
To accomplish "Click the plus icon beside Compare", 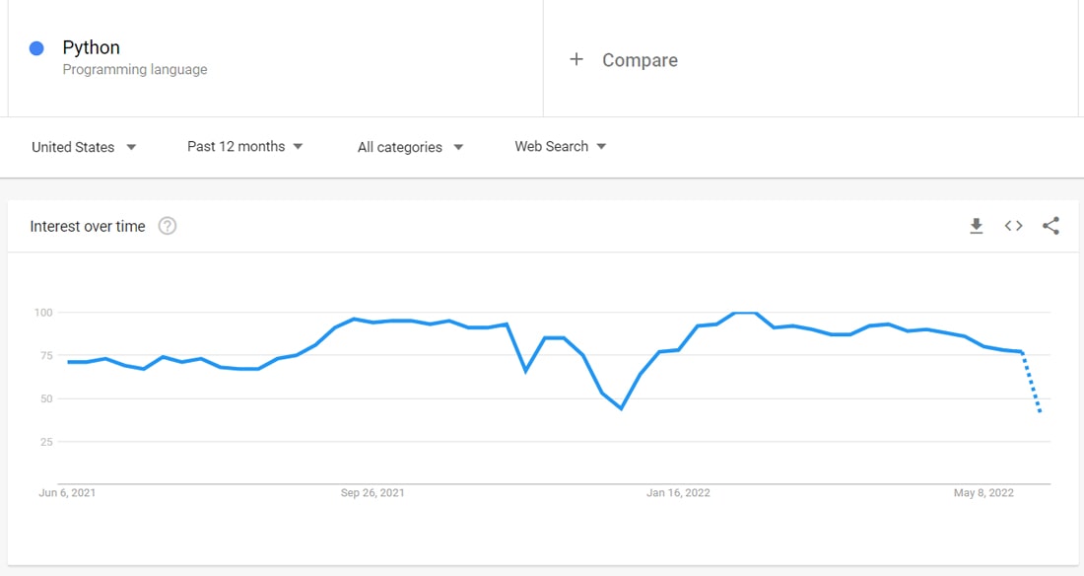I will pos(576,59).
